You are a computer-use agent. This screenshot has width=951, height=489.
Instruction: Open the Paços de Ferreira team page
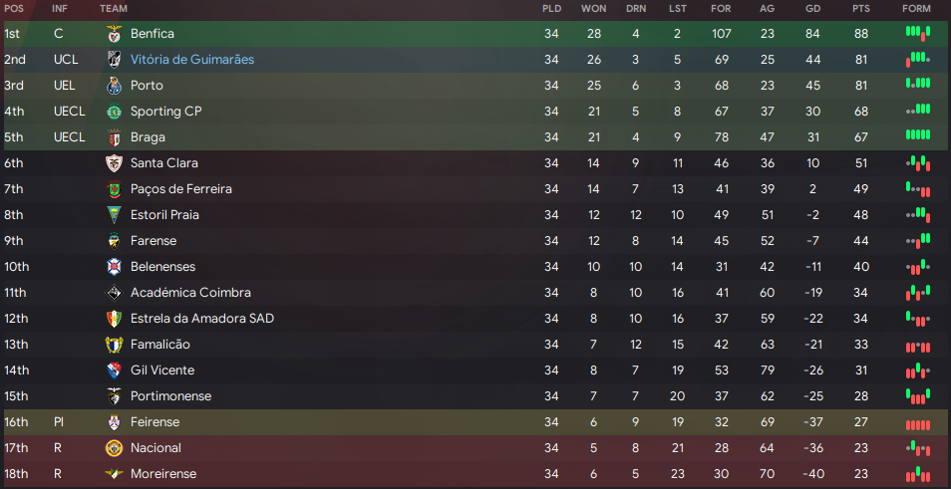tap(181, 189)
